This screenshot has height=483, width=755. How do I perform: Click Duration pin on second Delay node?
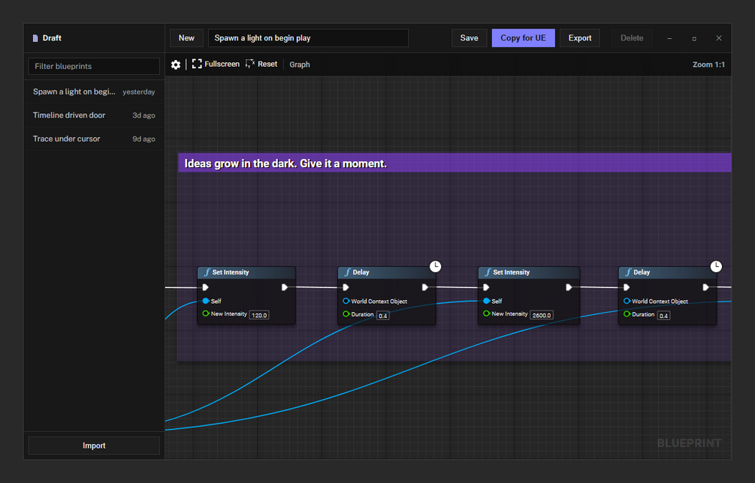[x=627, y=313]
